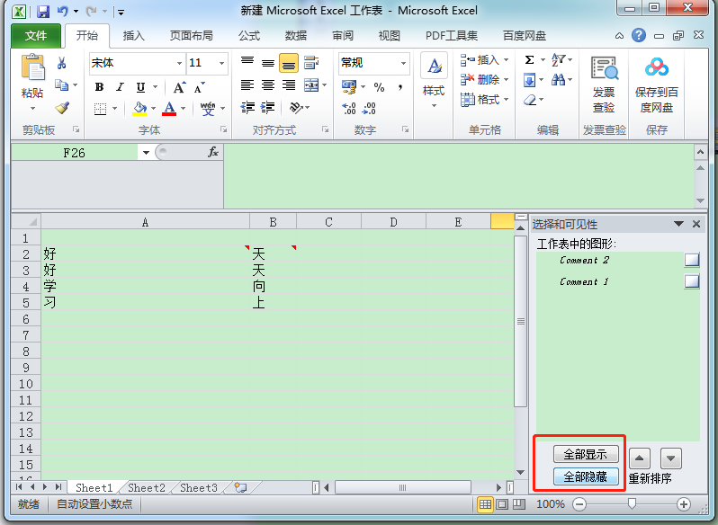
Task: Switch to the 公式 ribbon tab
Action: point(248,36)
